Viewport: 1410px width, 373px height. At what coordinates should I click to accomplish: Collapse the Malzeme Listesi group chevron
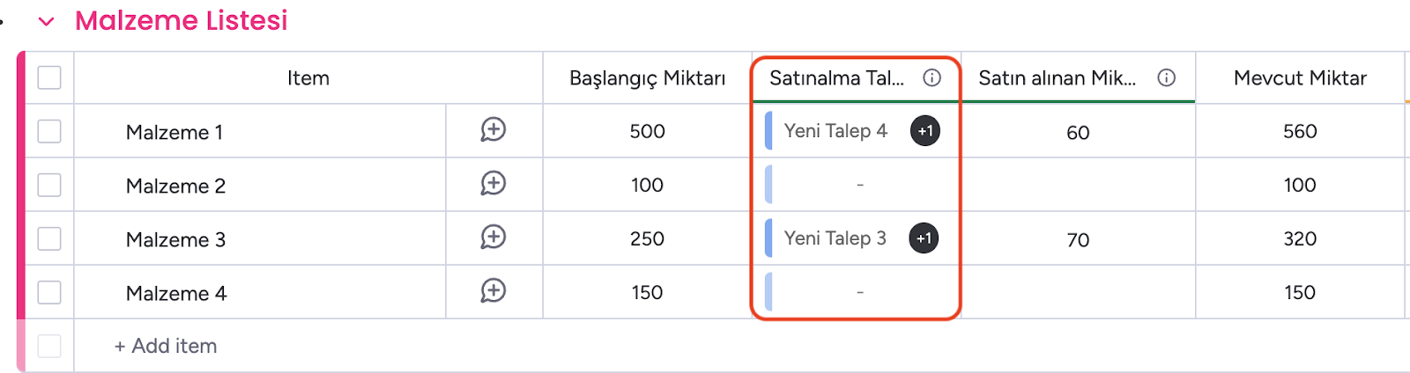pos(47,21)
